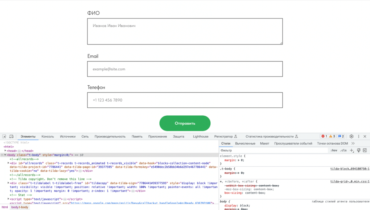Viewport: 370px width, 210px height.
Task: Select the Точки останова DOM sub-tab
Action: (332, 143)
